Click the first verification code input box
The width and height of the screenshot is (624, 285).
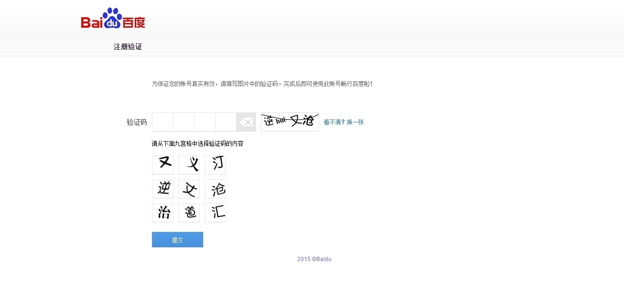(162, 122)
